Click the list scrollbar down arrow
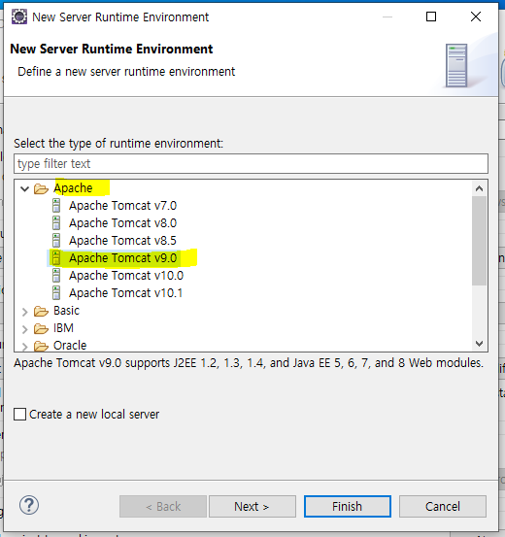505x537 pixels. pos(479,343)
